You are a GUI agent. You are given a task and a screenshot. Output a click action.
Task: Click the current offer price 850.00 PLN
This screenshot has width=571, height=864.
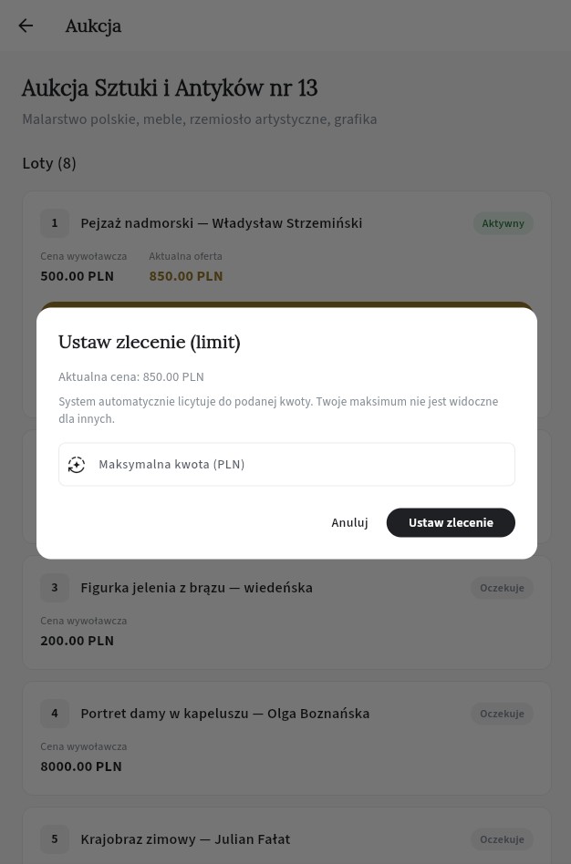pyautogui.click(x=185, y=276)
